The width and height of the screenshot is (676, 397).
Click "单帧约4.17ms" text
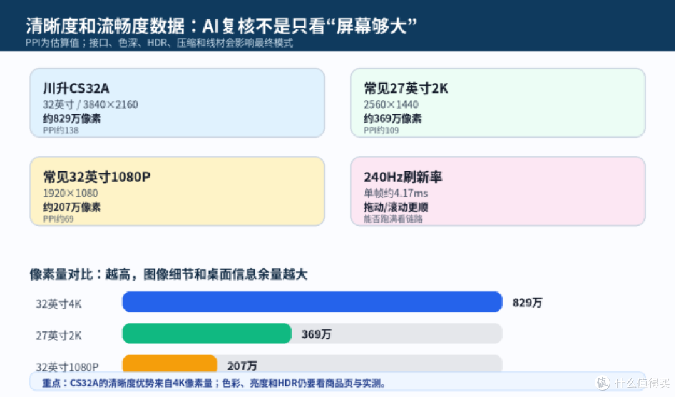tap(396, 193)
